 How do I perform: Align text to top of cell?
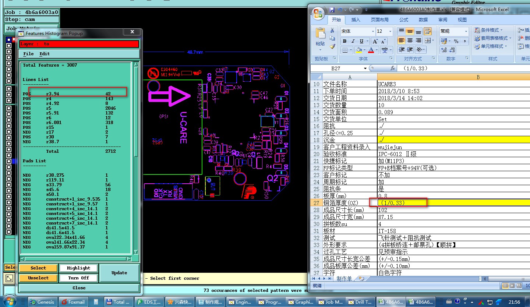[x=401, y=31]
